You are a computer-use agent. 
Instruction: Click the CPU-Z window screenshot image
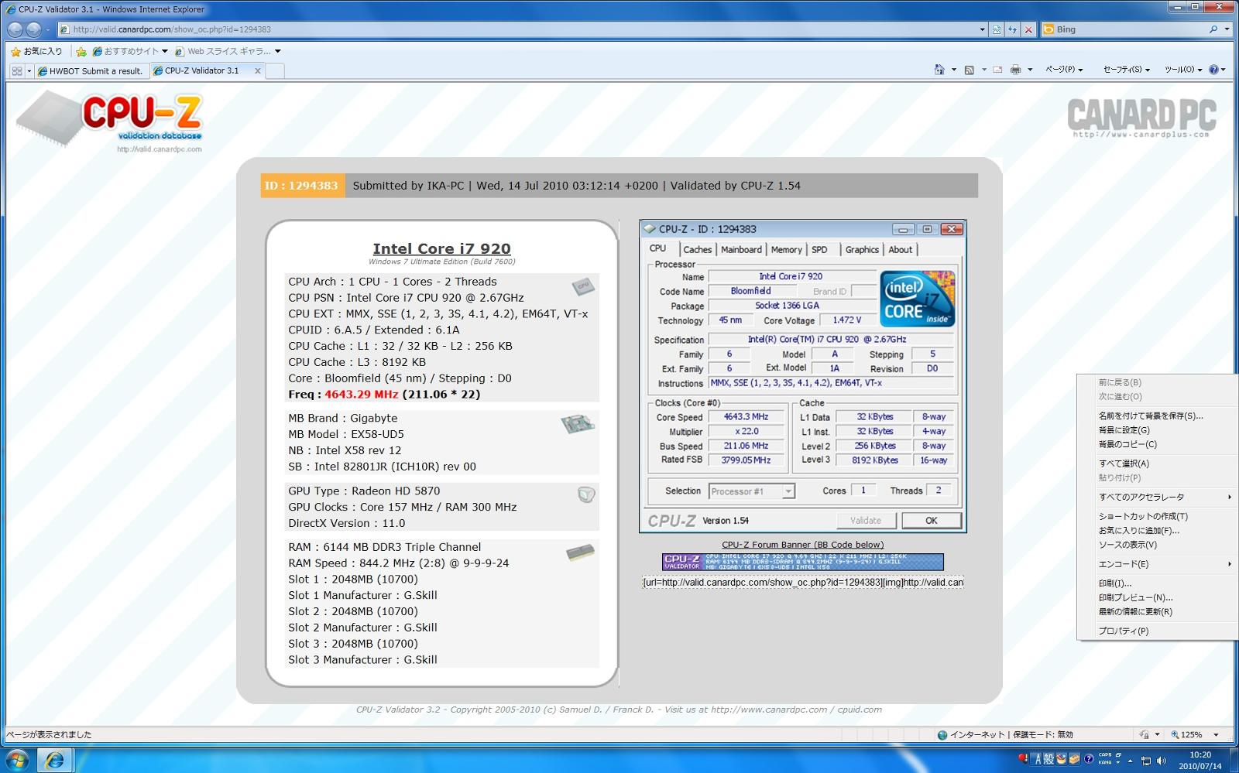[802, 377]
